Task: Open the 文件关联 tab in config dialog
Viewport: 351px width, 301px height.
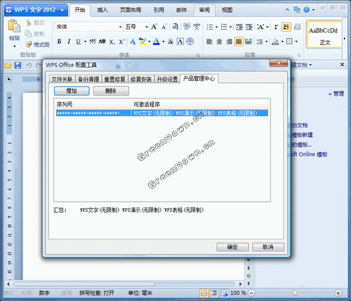Action: pos(62,79)
